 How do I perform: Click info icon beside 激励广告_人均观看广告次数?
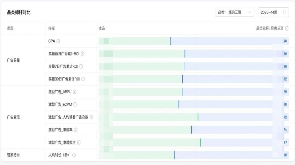coord(92,117)
